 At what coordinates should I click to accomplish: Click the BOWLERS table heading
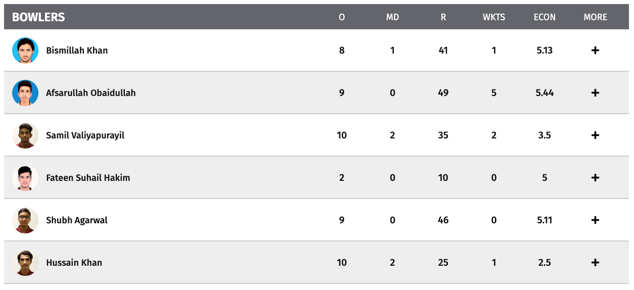click(x=38, y=17)
